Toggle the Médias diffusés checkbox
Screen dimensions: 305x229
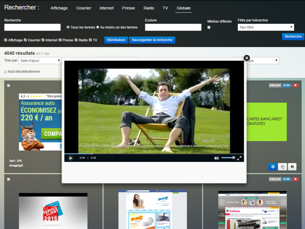[209, 27]
